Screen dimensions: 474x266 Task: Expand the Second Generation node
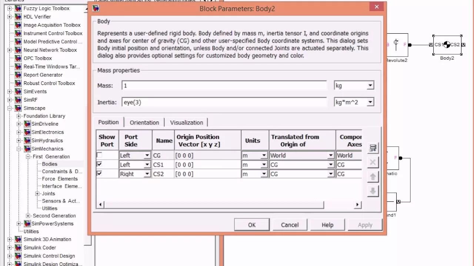pyautogui.click(x=28, y=216)
